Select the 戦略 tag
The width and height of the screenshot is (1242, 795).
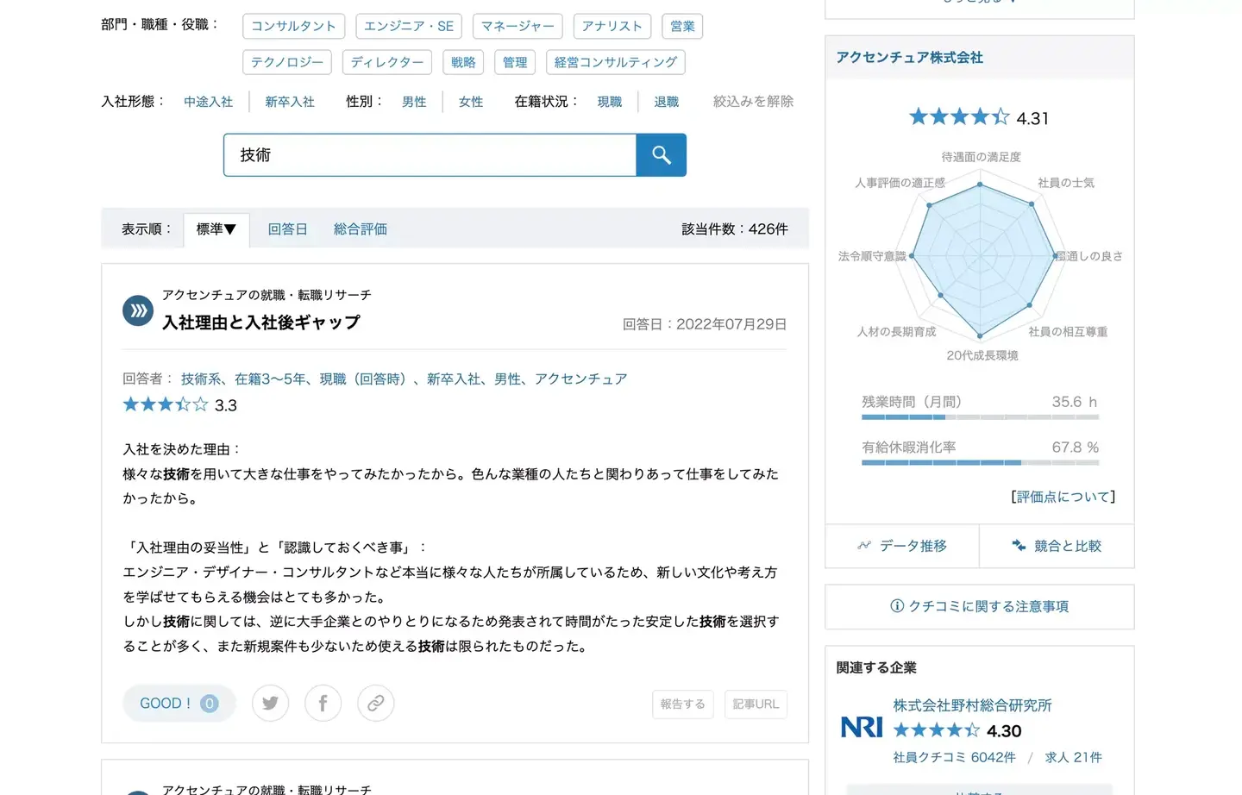(463, 62)
